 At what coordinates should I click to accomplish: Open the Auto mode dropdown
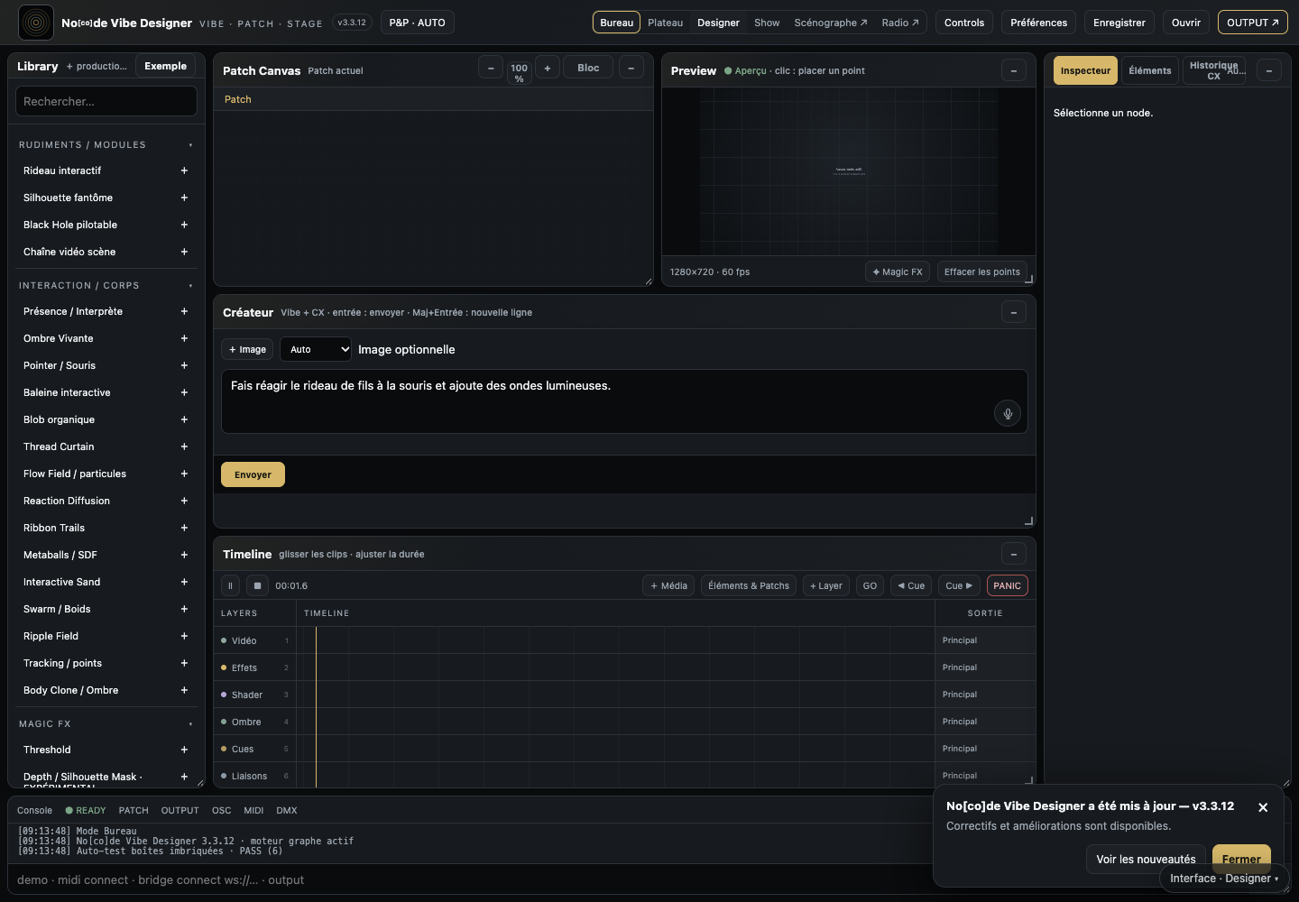[316, 349]
